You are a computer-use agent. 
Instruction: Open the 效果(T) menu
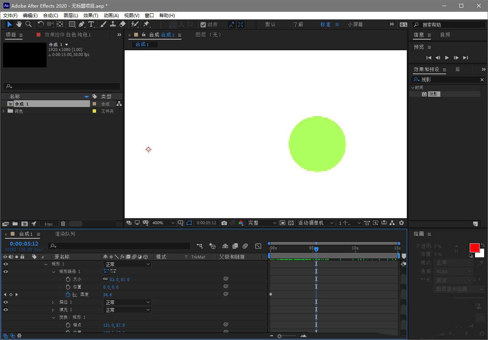tap(91, 16)
